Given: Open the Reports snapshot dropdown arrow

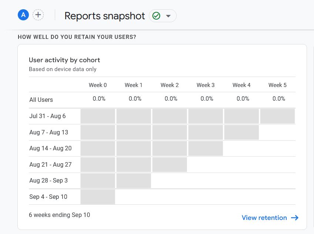Looking at the screenshot, I should [x=168, y=16].
